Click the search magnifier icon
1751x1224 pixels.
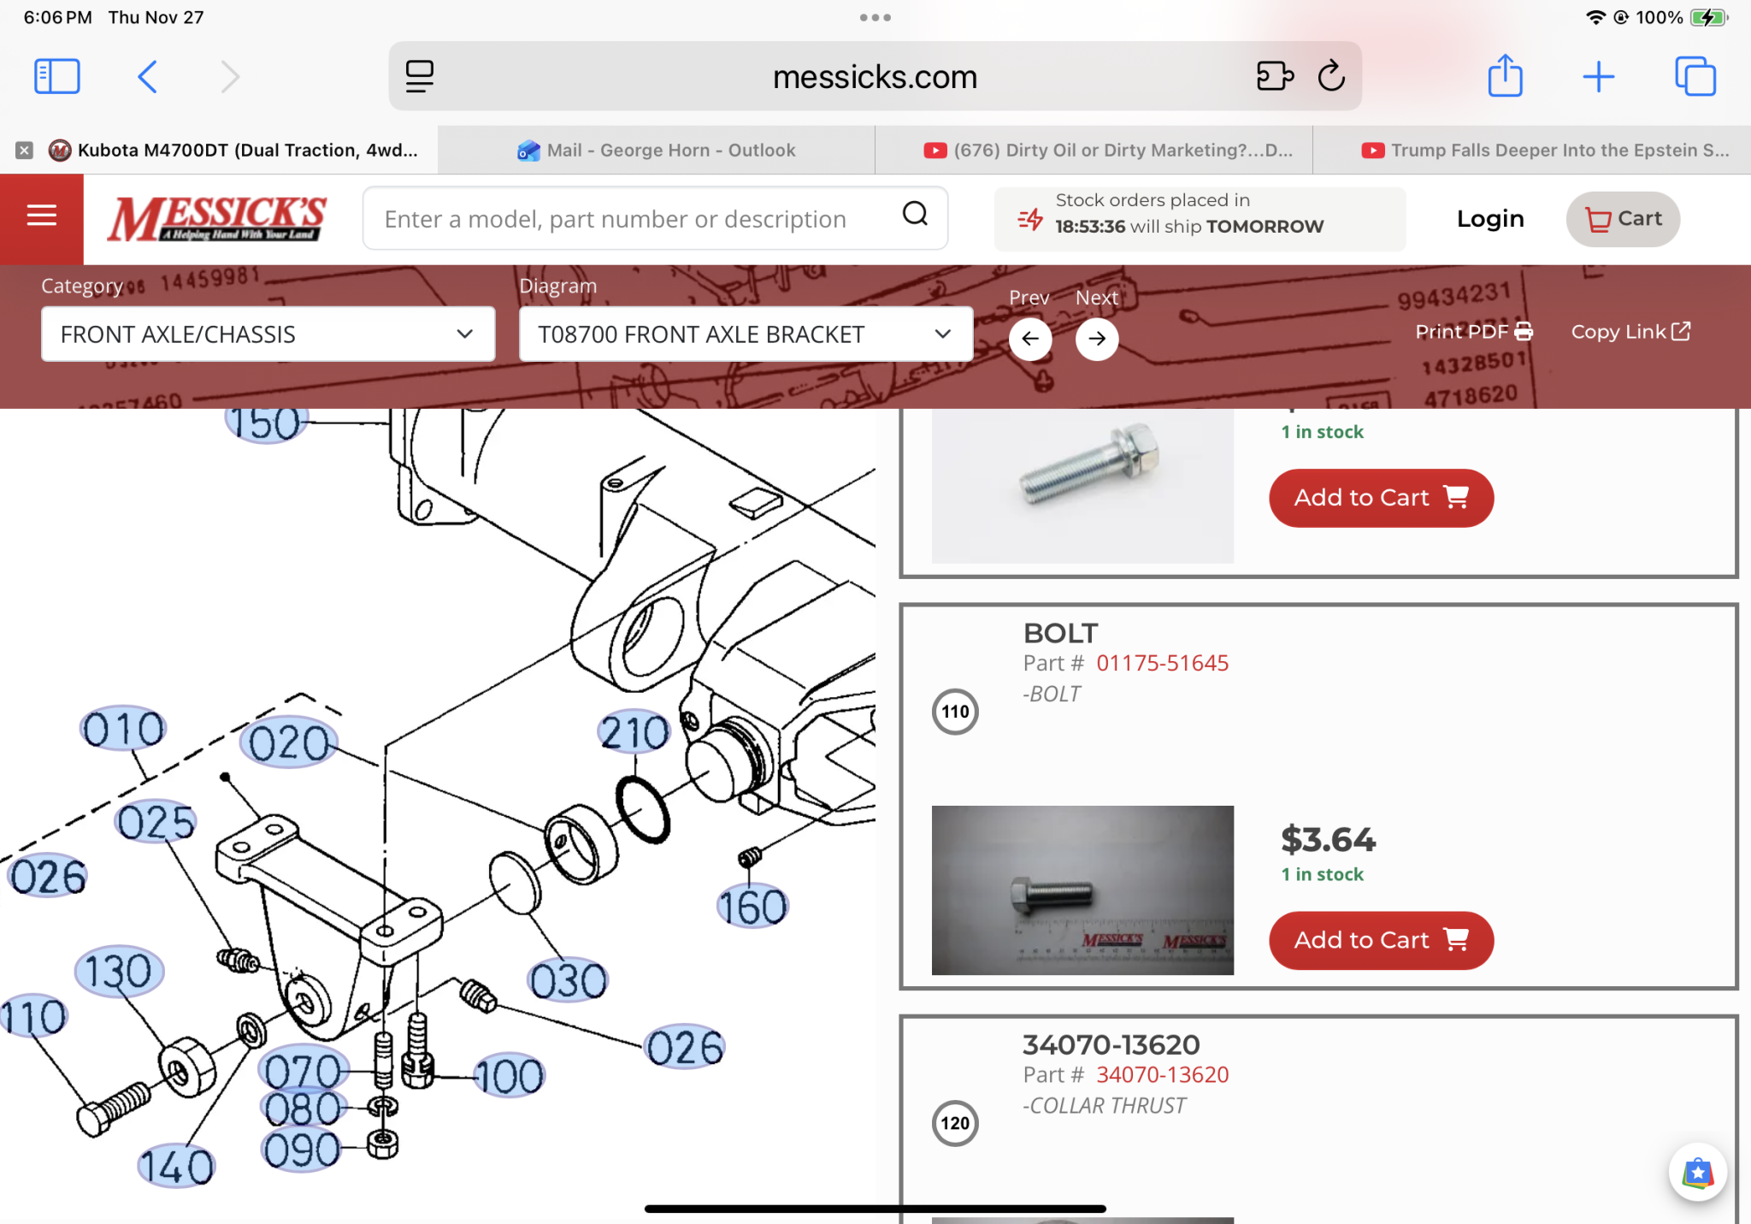coord(915,215)
